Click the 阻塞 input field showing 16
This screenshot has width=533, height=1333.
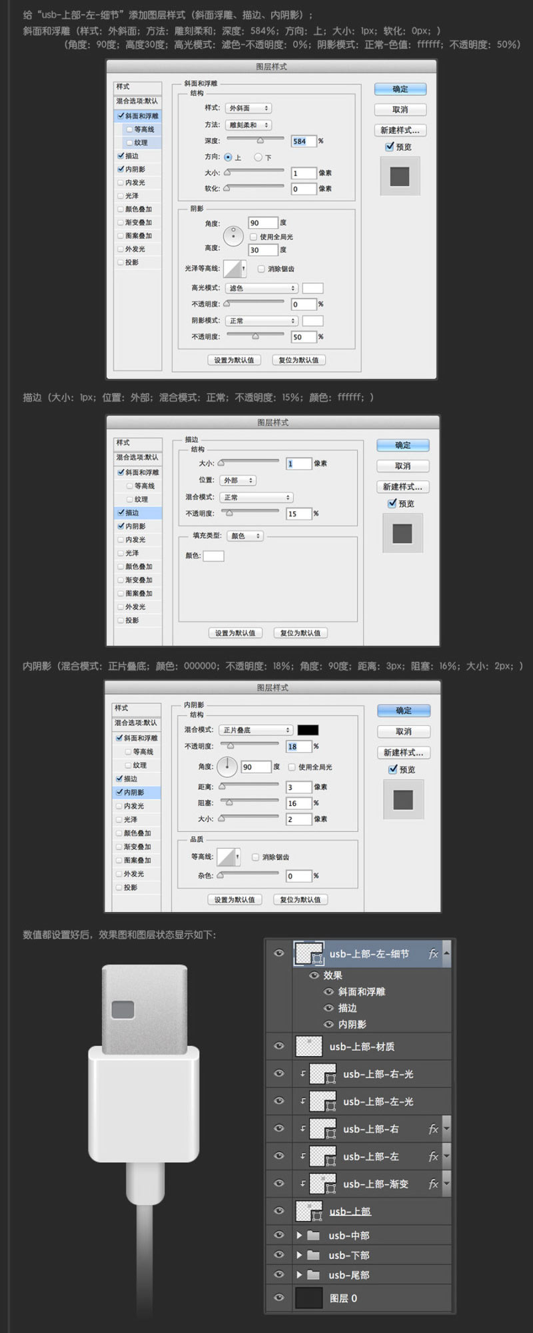(x=298, y=803)
